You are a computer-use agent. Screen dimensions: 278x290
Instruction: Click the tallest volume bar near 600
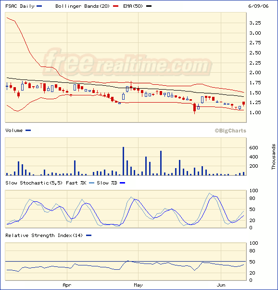click(x=124, y=161)
